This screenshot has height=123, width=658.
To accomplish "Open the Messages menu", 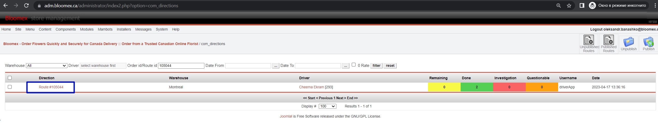I will 143,29.
